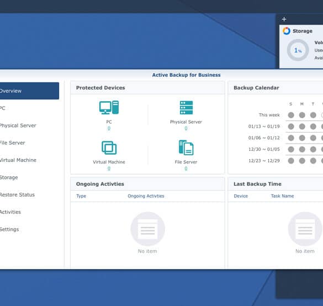323x306 pixels.
Task: Open File Server count link
Action: pos(186,168)
